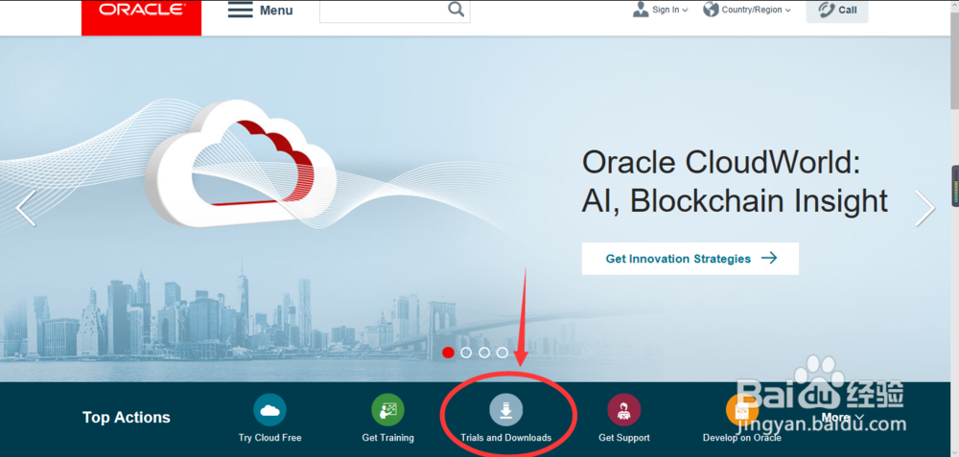The width and height of the screenshot is (959, 457).
Task: Open Get Training link
Action: pos(387,438)
